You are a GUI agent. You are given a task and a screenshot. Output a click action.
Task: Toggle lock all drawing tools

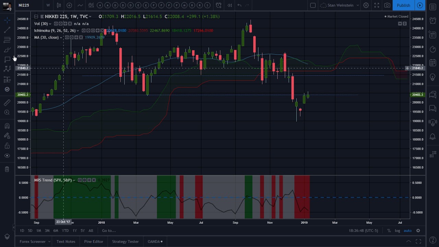coord(7,146)
